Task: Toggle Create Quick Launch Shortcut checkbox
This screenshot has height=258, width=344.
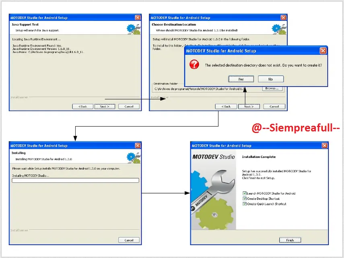Action: click(244, 204)
